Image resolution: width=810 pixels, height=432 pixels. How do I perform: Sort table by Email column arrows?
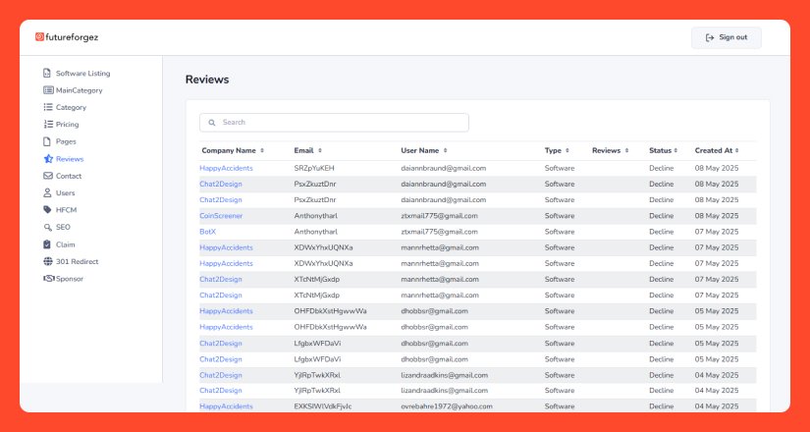[x=321, y=151]
